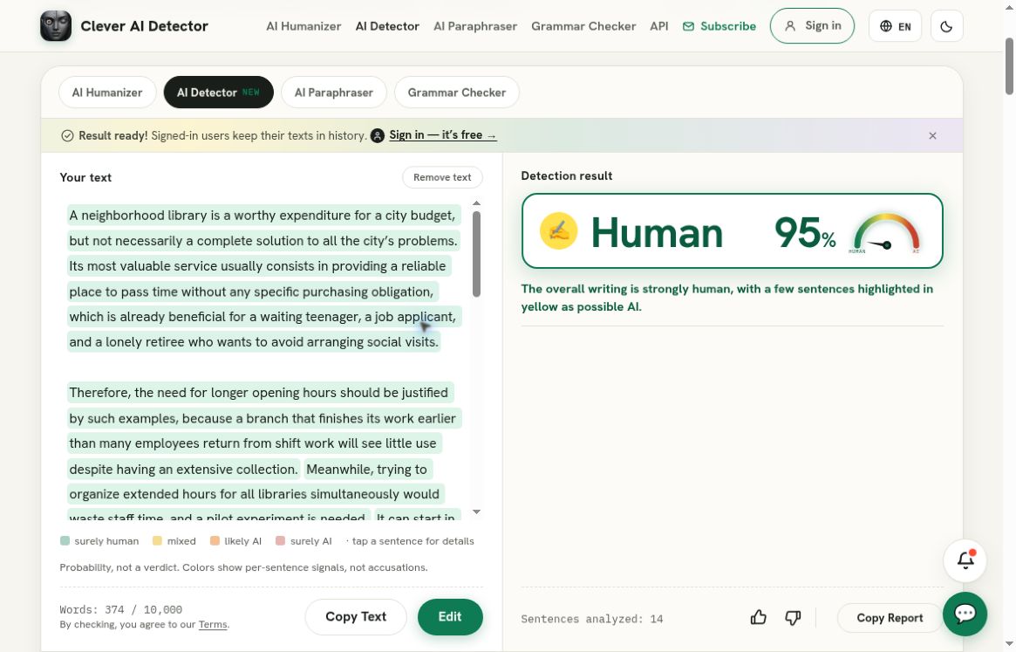The width and height of the screenshot is (1016, 652).
Task: Click the text box scroll up arrow
Action: click(x=476, y=203)
